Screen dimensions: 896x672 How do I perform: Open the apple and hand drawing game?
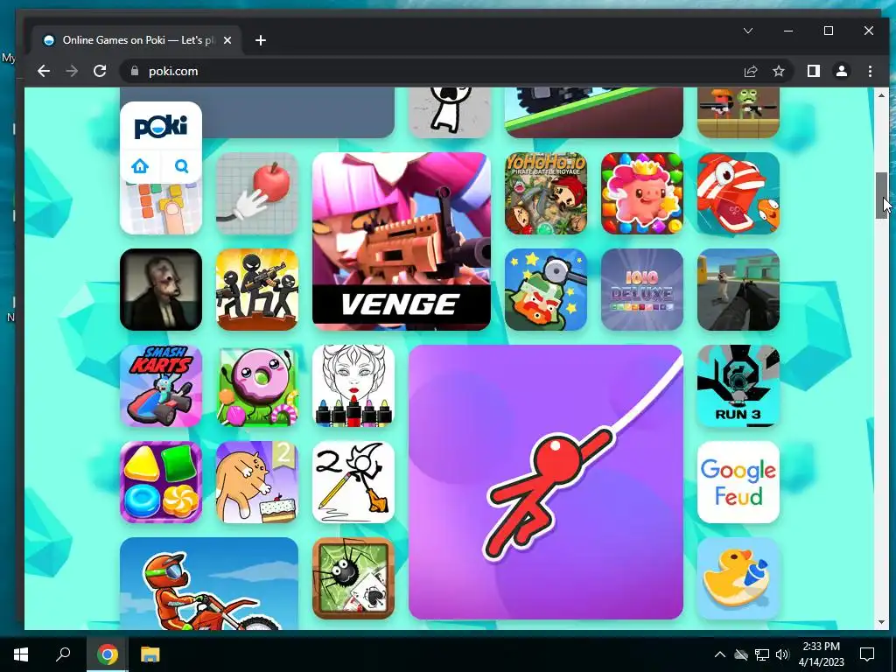[257, 193]
